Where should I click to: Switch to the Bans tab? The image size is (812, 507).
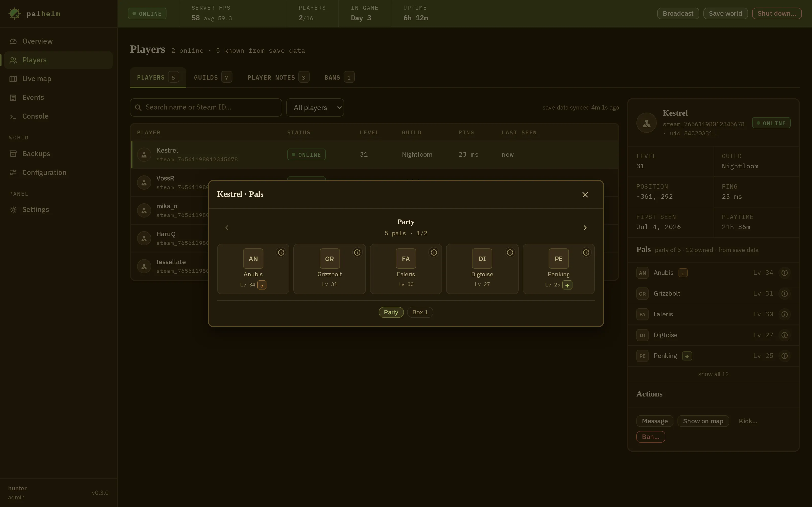coord(339,78)
